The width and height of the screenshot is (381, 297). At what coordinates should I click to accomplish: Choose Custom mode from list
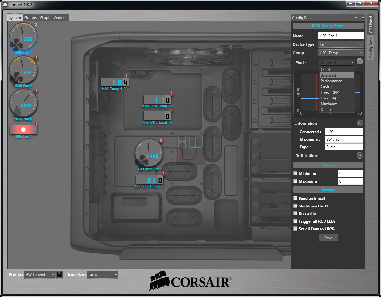337,87
